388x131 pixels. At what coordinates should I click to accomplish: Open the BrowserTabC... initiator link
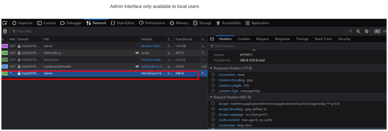153,46
